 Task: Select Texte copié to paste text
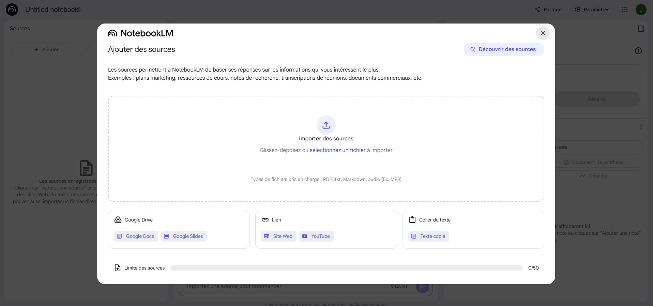pos(429,236)
